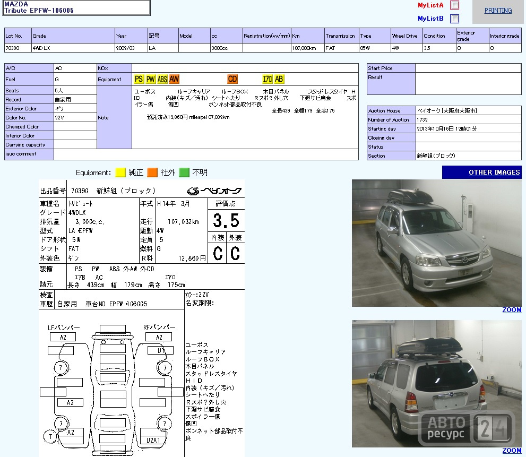This screenshot has width=526, height=457.
Task: Click the orange 社外 legend swatch
Action: click(152, 173)
